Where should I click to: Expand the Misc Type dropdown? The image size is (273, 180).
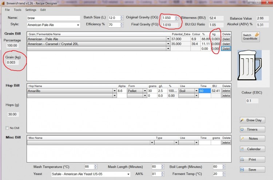tap(176, 143)
